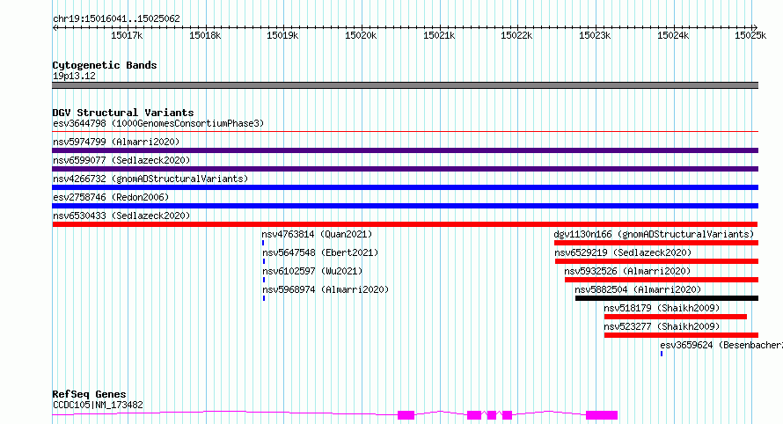The image size is (783, 424).
Task: Click the dgv1130n166 gnomADStructuralVariants label
Action: click(654, 234)
